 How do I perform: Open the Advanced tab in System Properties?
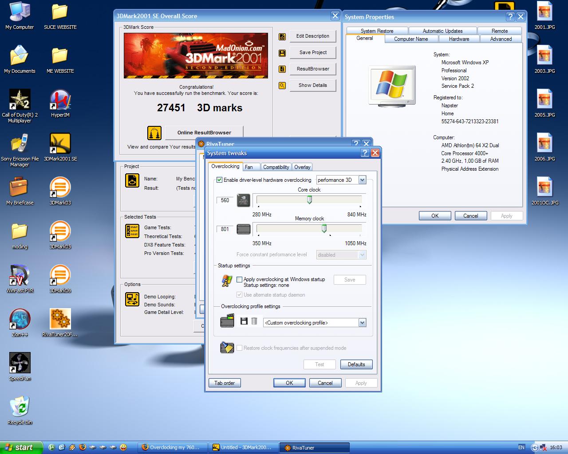[501, 39]
